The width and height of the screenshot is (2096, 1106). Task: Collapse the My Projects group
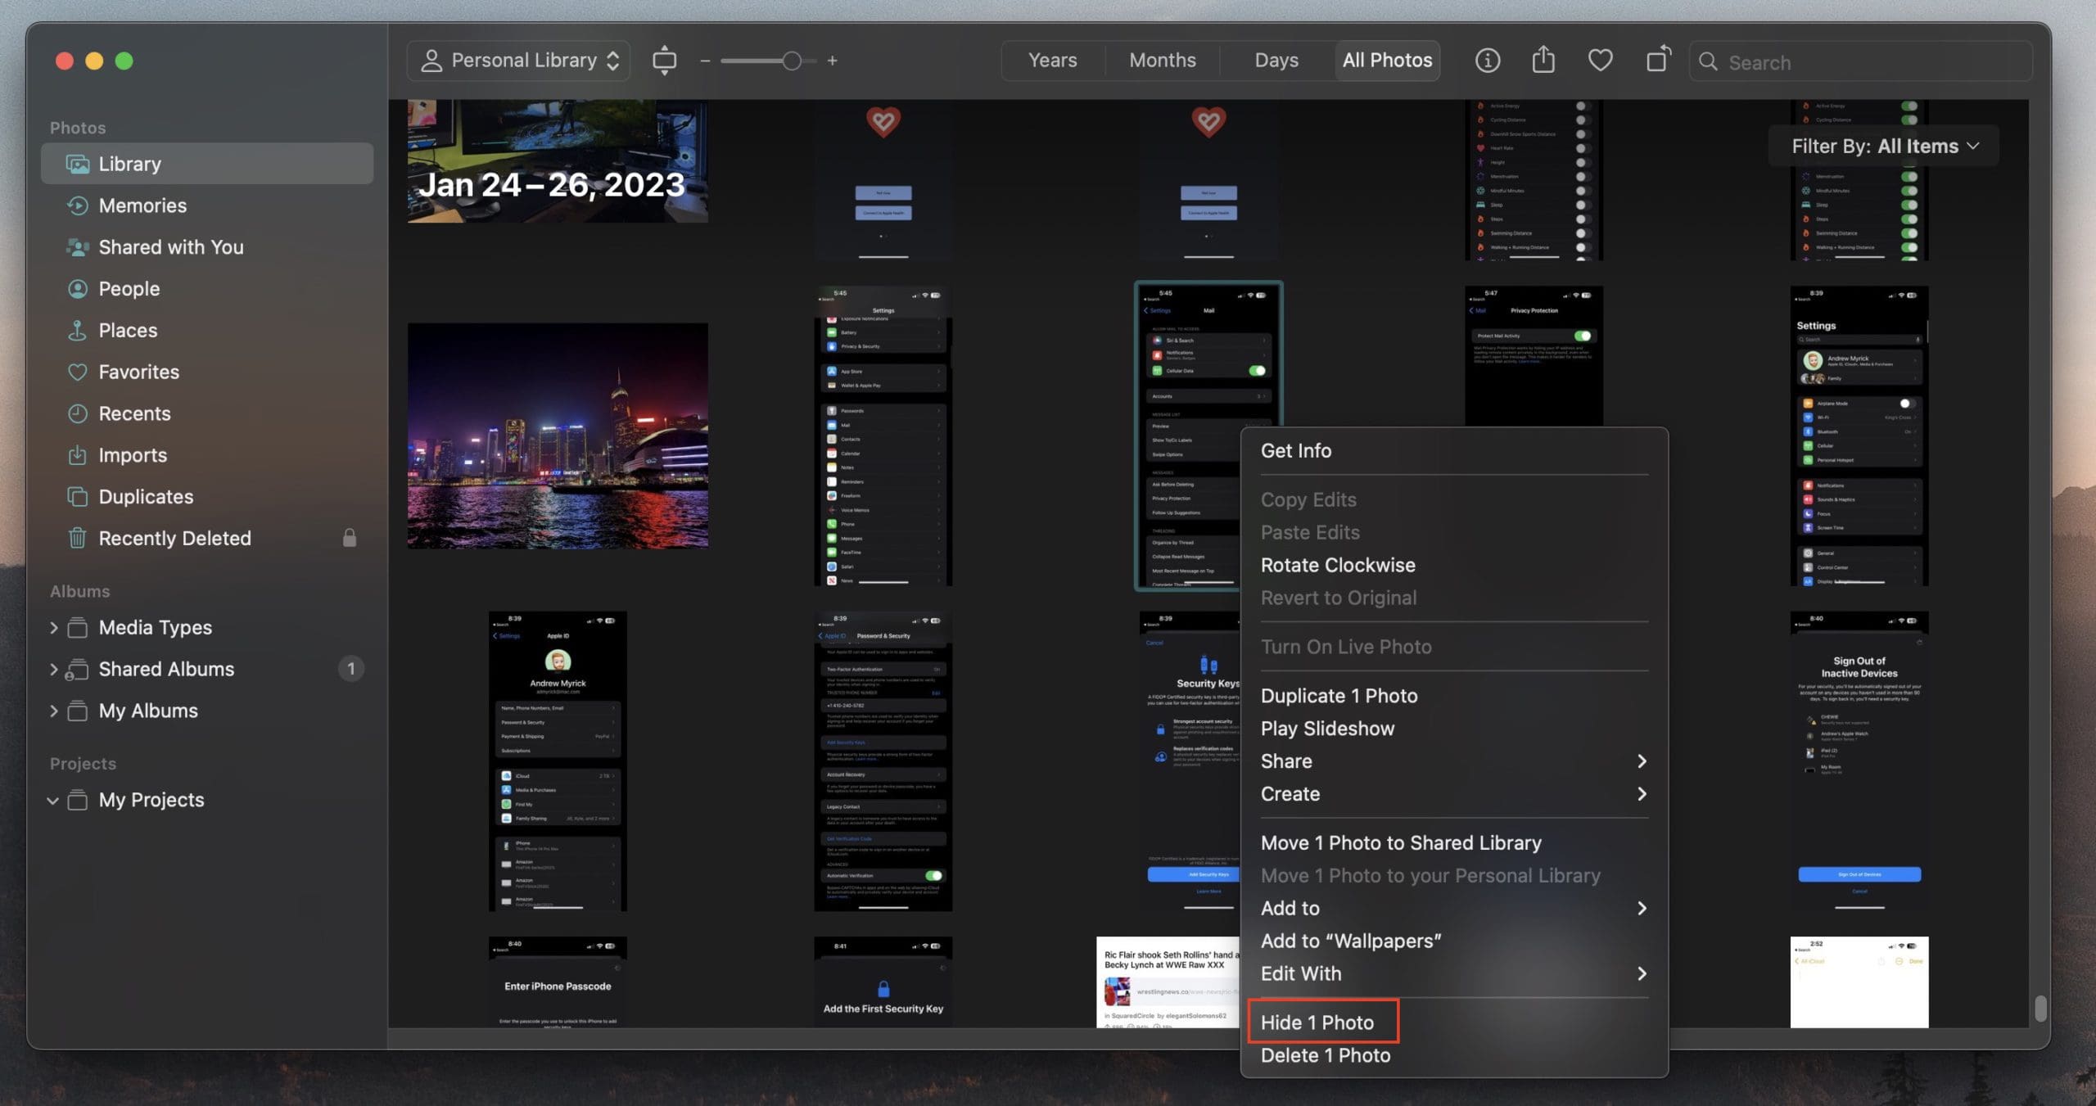pos(53,801)
